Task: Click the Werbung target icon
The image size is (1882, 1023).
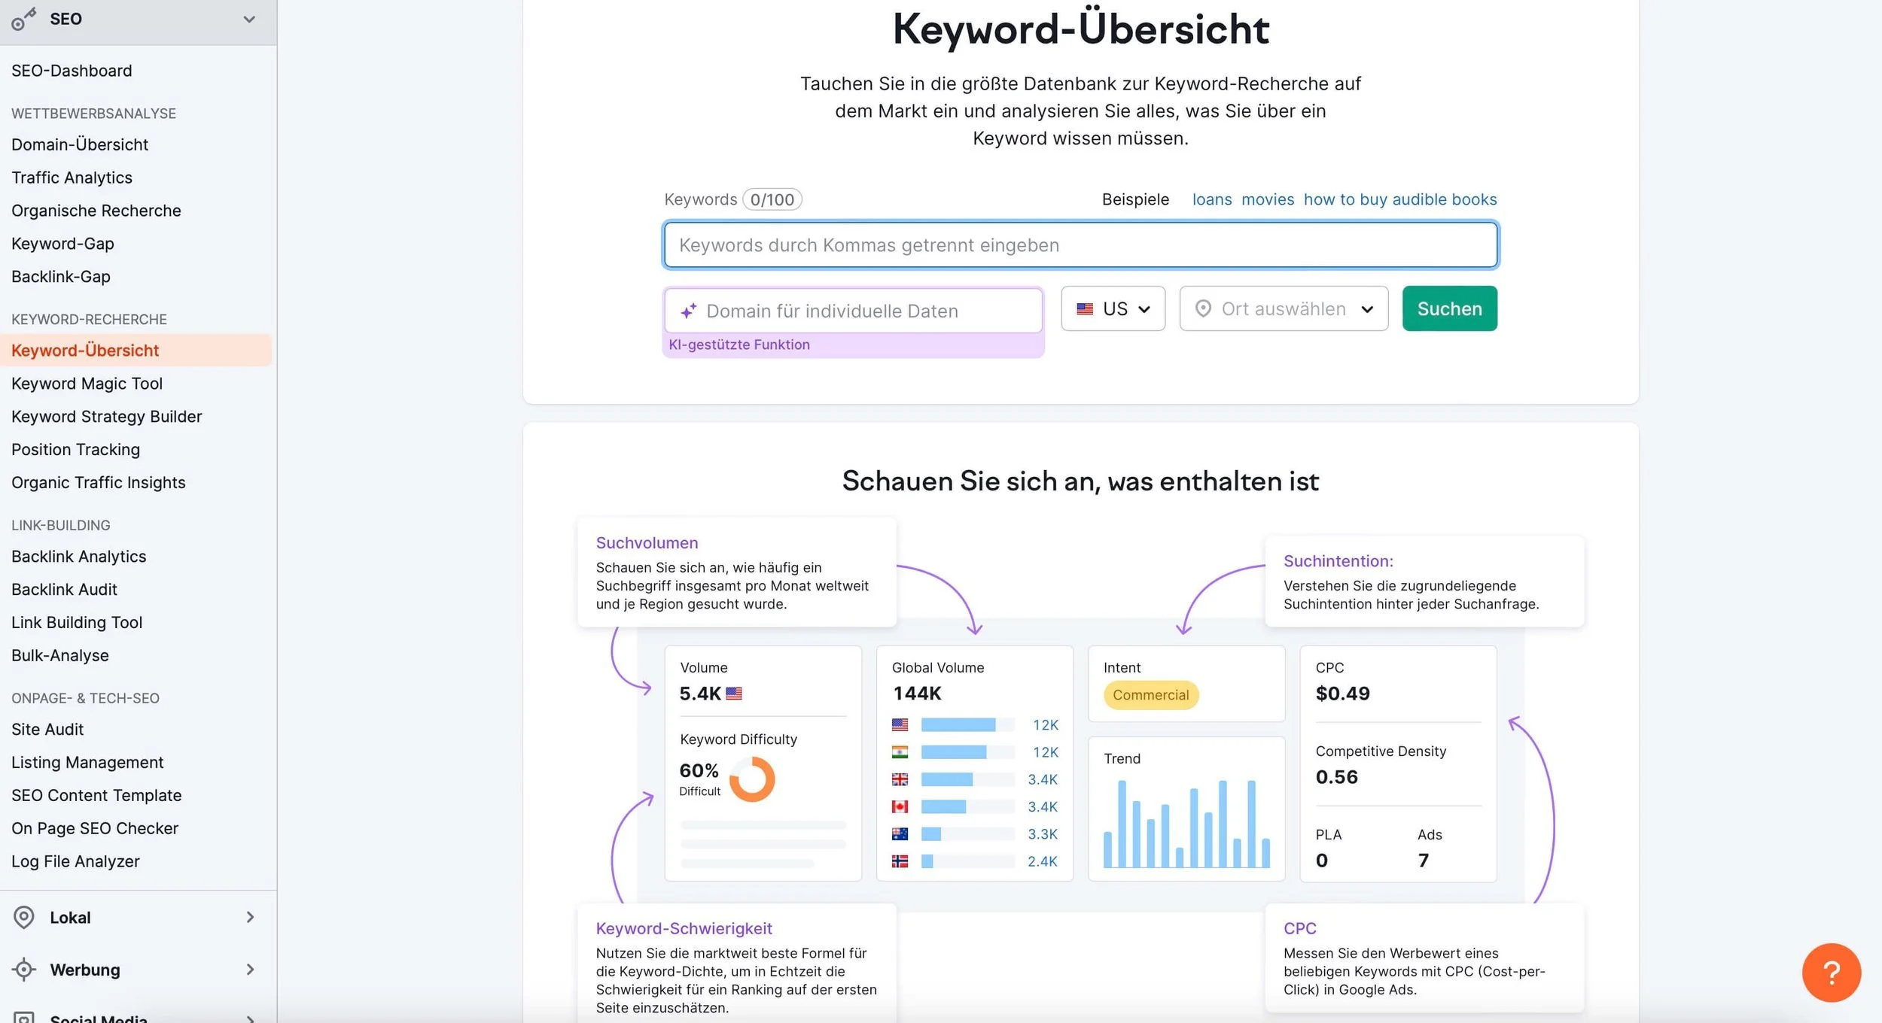Action: tap(24, 970)
